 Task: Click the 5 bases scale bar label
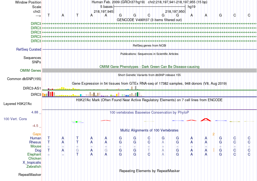click(x=106, y=7)
